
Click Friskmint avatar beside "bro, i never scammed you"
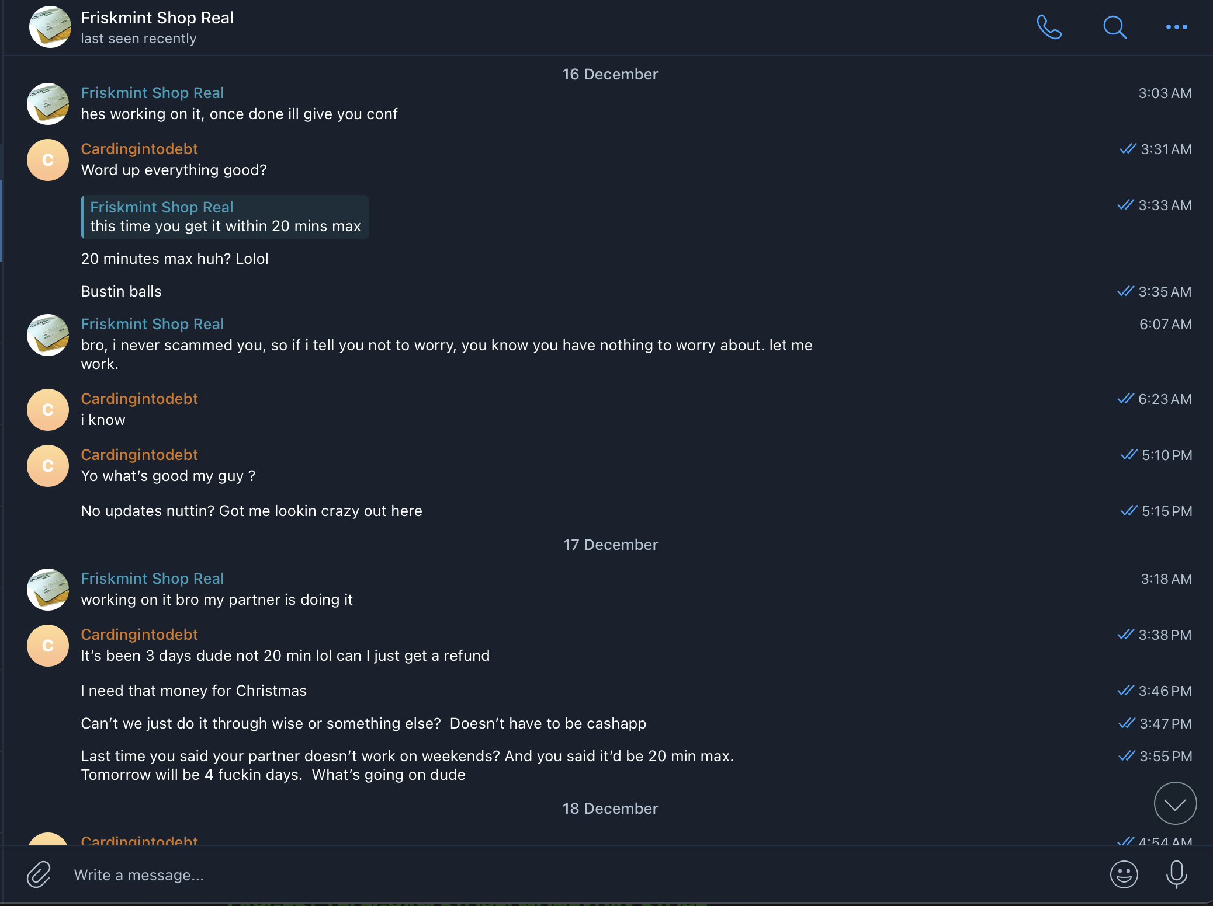coord(48,335)
